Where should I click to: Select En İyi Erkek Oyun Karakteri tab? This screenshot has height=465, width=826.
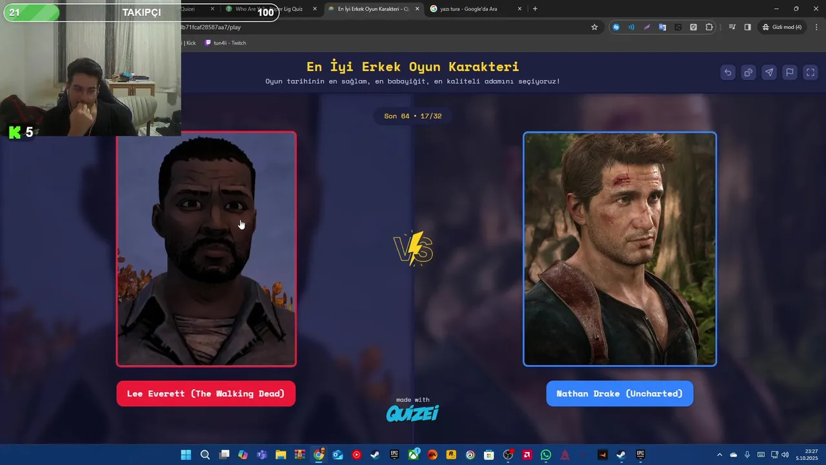(x=373, y=9)
